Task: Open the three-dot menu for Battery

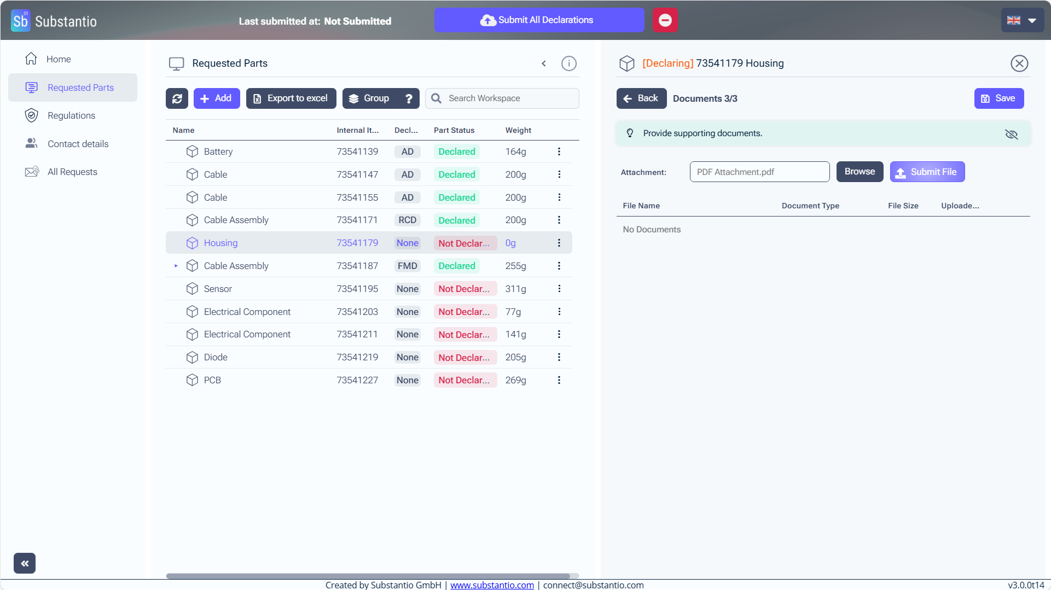Action: pos(559,151)
